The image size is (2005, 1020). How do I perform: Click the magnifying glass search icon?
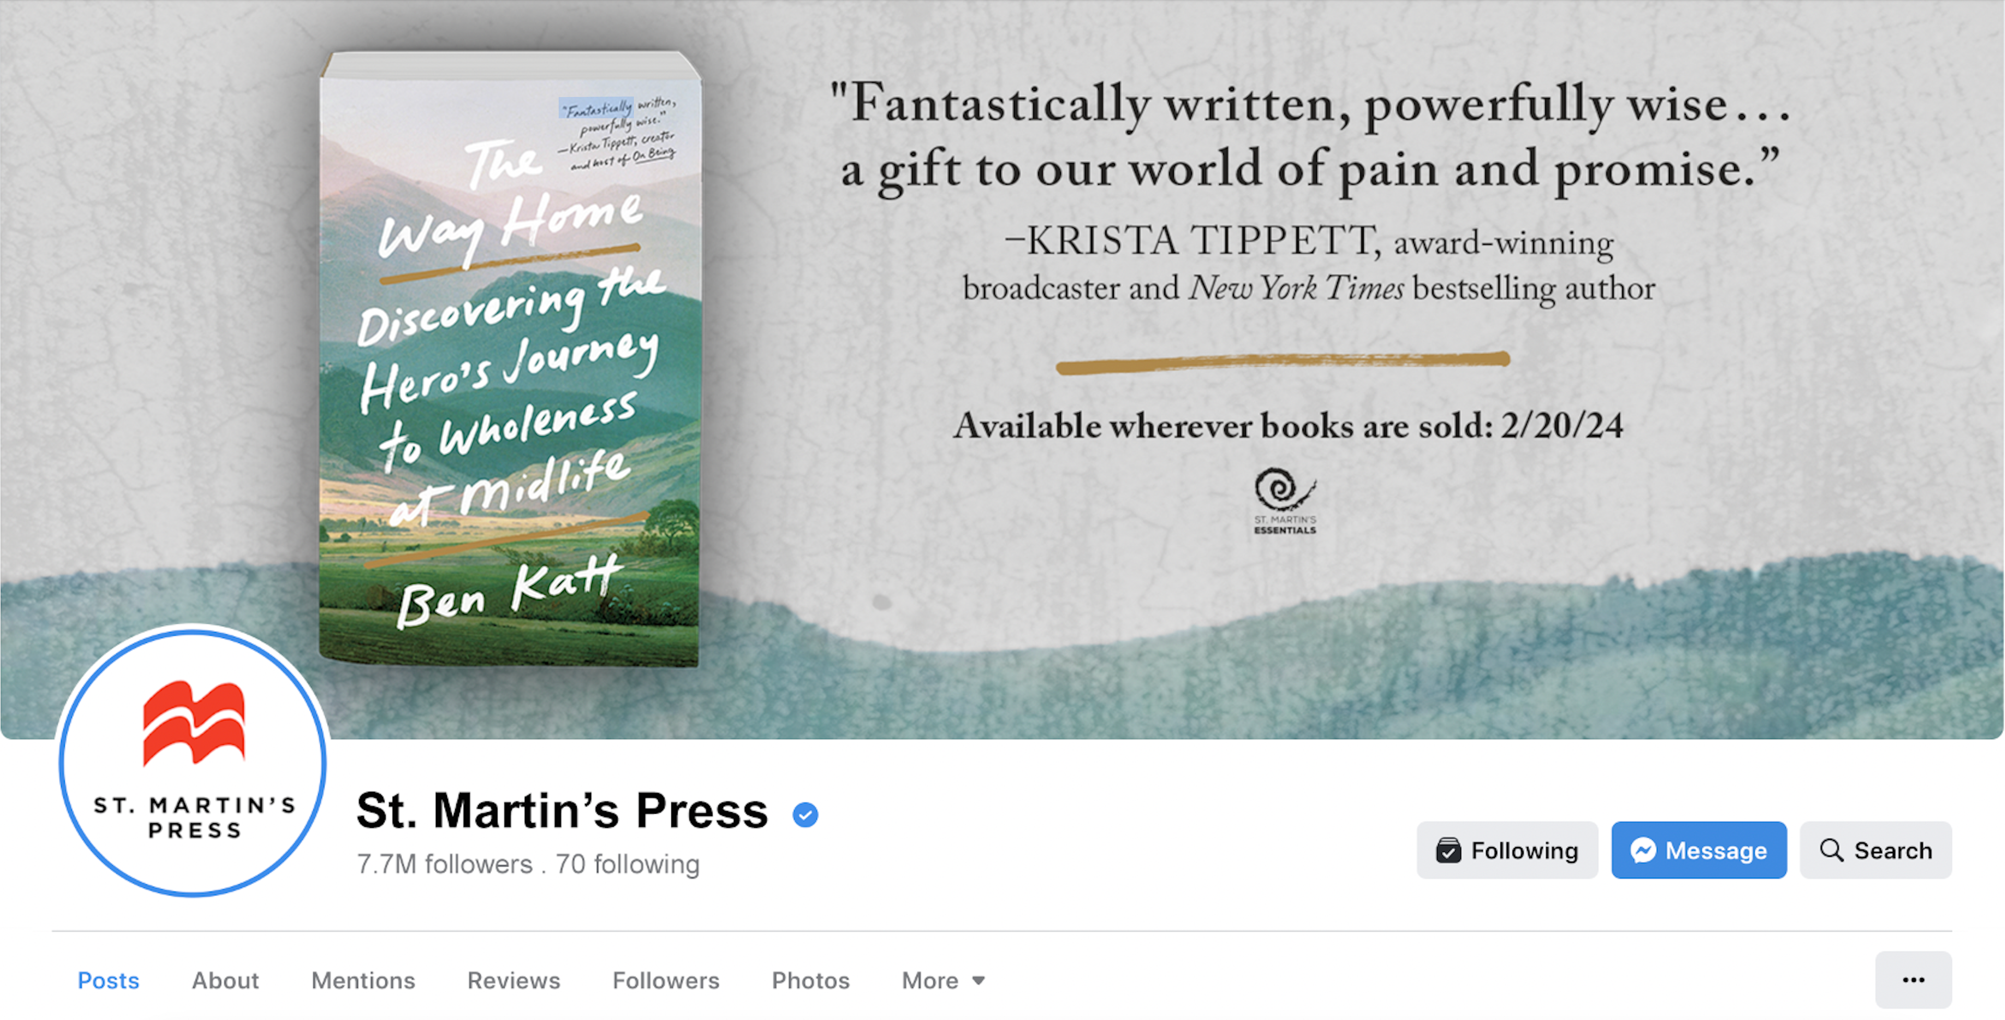tap(1832, 850)
